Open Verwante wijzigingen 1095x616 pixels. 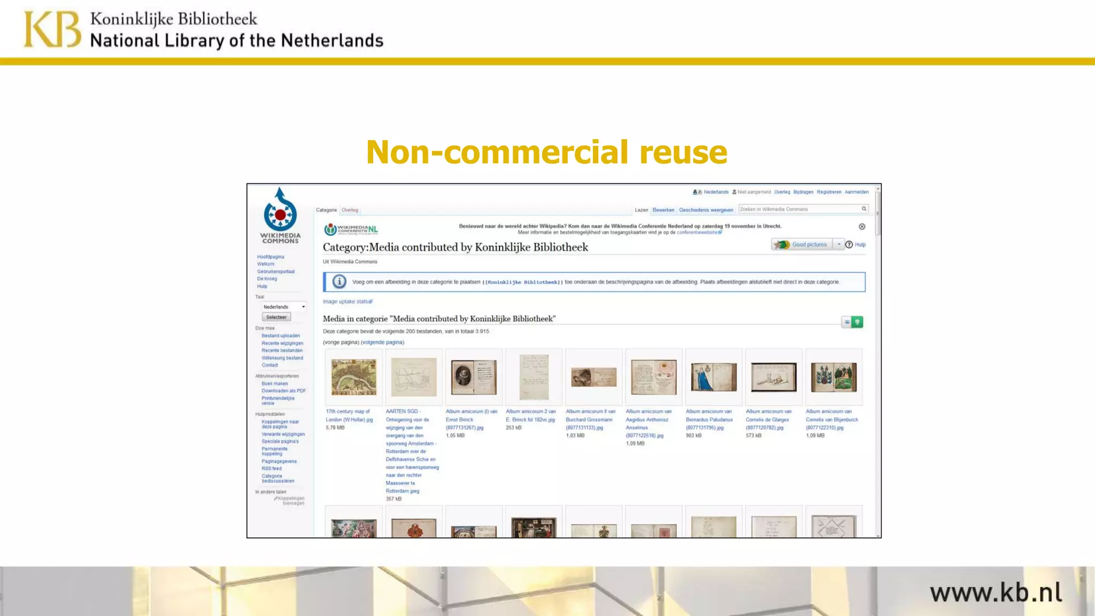pos(283,434)
